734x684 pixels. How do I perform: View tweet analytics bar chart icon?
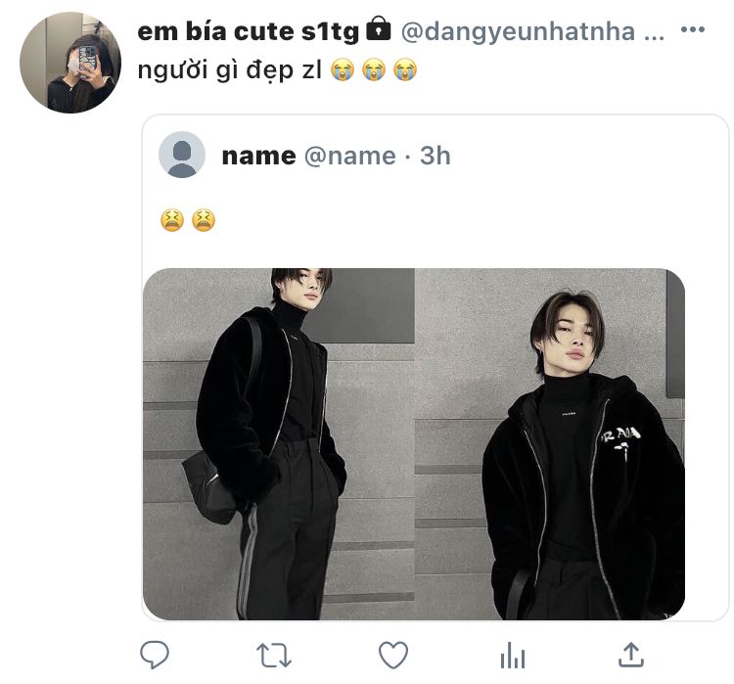pyautogui.click(x=513, y=655)
